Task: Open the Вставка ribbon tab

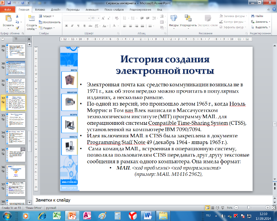Action: click(x=40, y=9)
